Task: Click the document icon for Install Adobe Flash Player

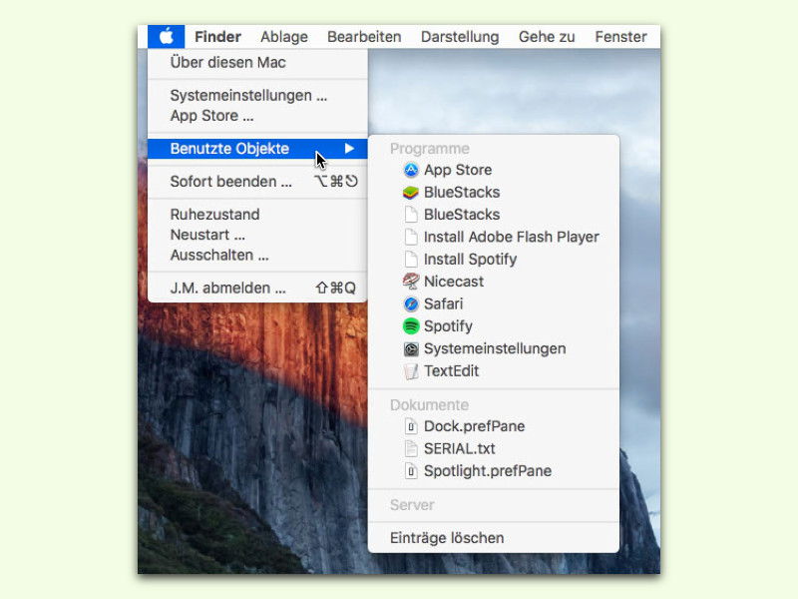Action: point(411,237)
